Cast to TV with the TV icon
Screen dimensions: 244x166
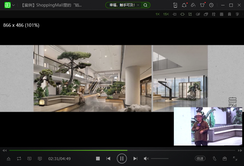[x=29, y=159]
